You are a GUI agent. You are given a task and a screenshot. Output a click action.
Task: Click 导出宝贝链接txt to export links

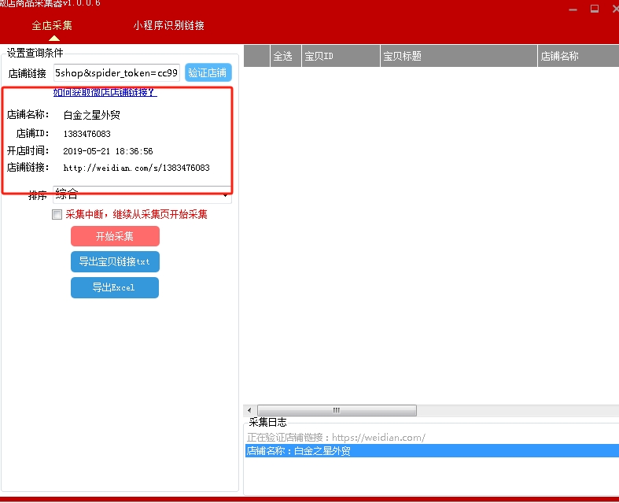tap(115, 262)
